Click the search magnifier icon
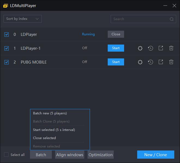This screenshot has height=163, width=180. click(x=172, y=19)
